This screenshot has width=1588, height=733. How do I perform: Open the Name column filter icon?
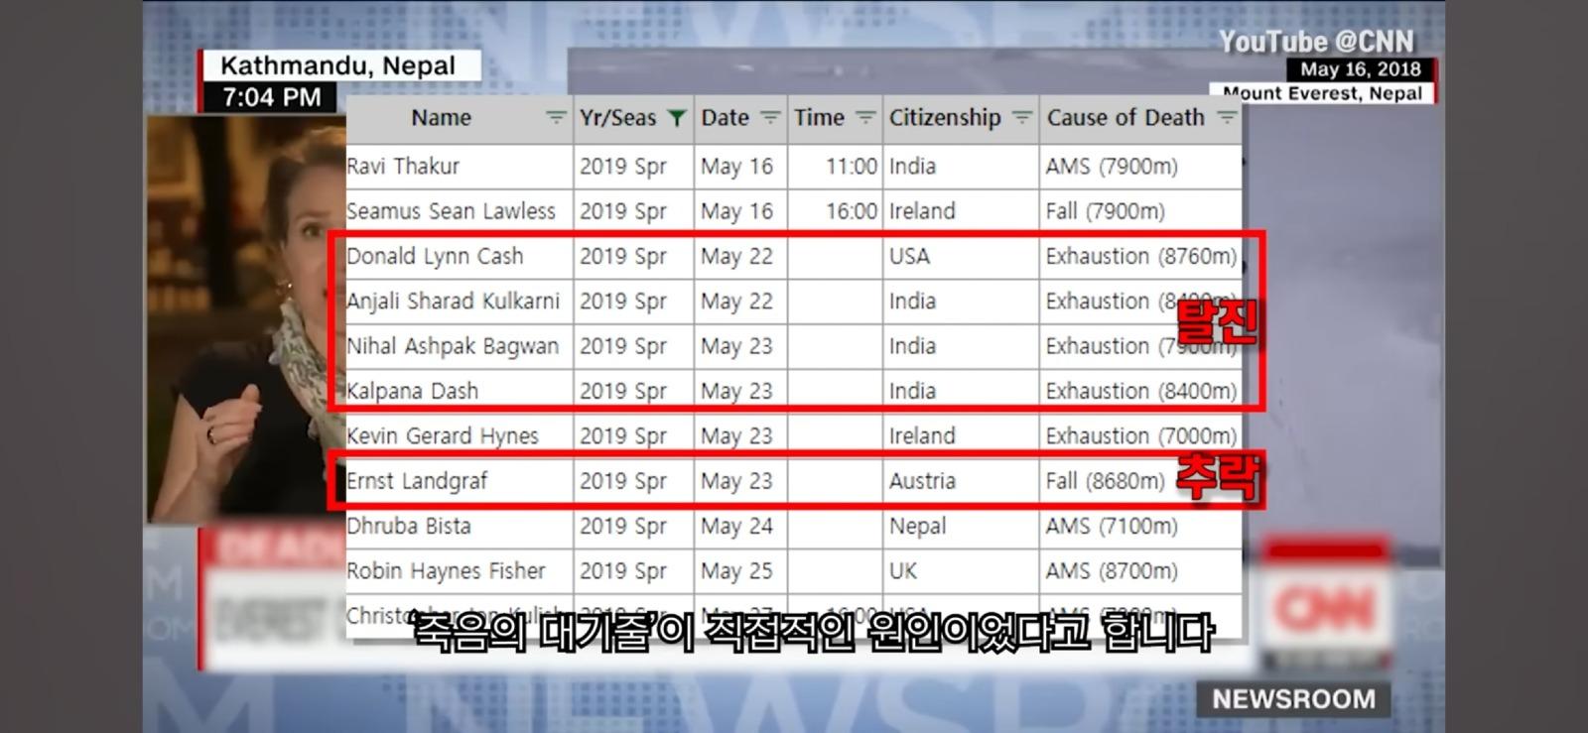[556, 118]
